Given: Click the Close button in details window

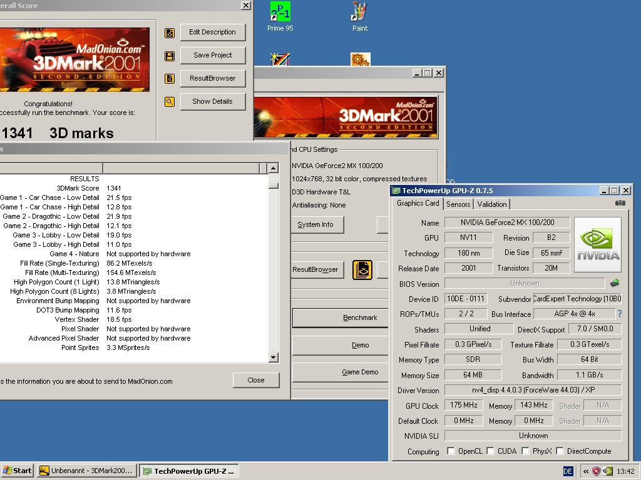Looking at the screenshot, I should 256,380.
